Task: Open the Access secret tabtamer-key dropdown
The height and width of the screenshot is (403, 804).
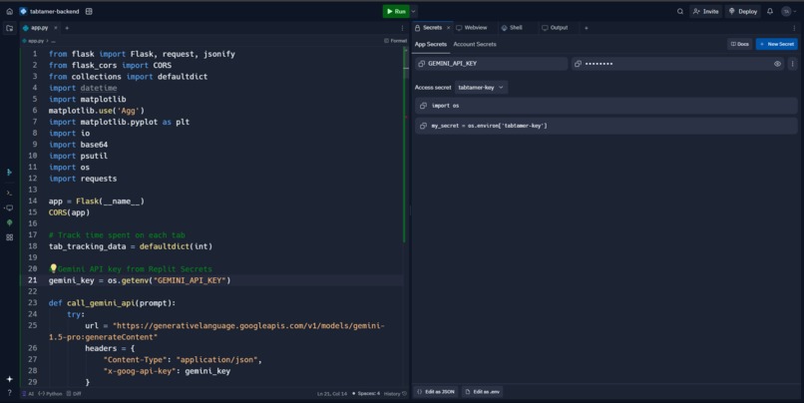Action: pos(481,88)
